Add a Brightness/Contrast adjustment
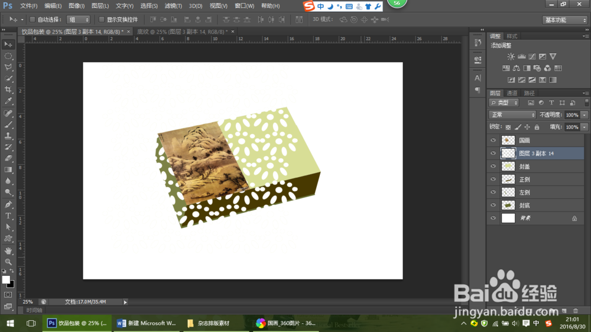Image resolution: width=591 pixels, height=332 pixels. (511, 57)
